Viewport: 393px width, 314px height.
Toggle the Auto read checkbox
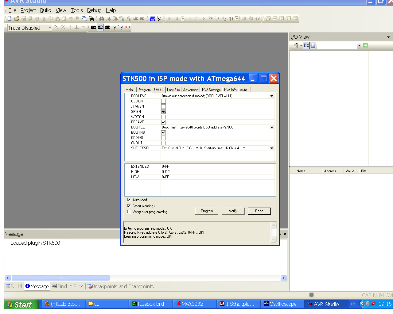click(129, 200)
